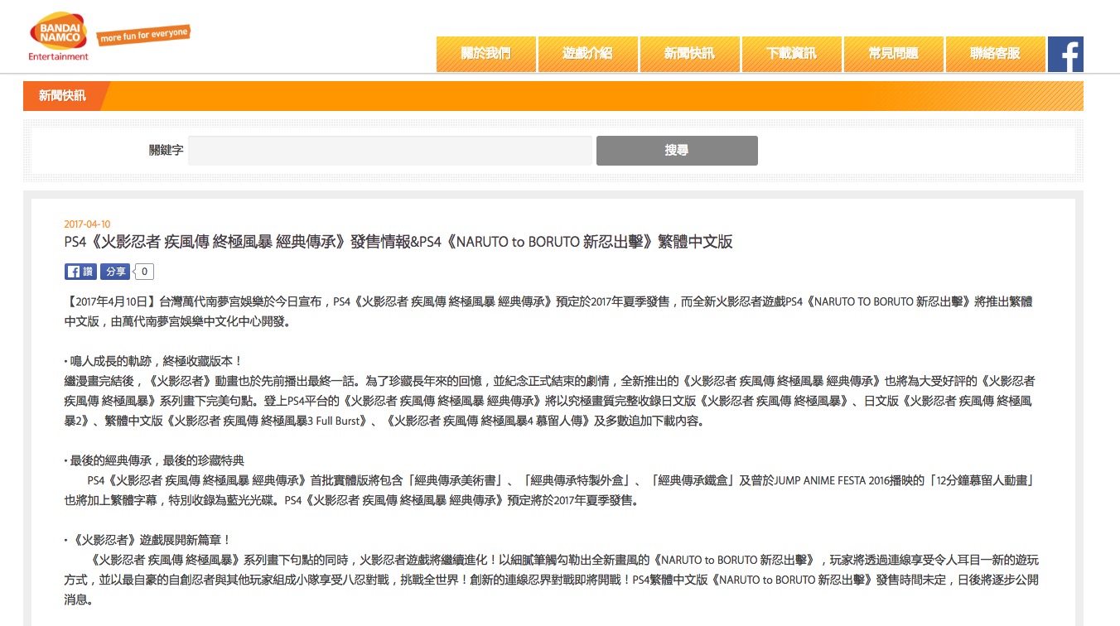Open the 常見問題 menu item
Viewport: 1120px width, 626px height.
pyautogui.click(x=893, y=54)
